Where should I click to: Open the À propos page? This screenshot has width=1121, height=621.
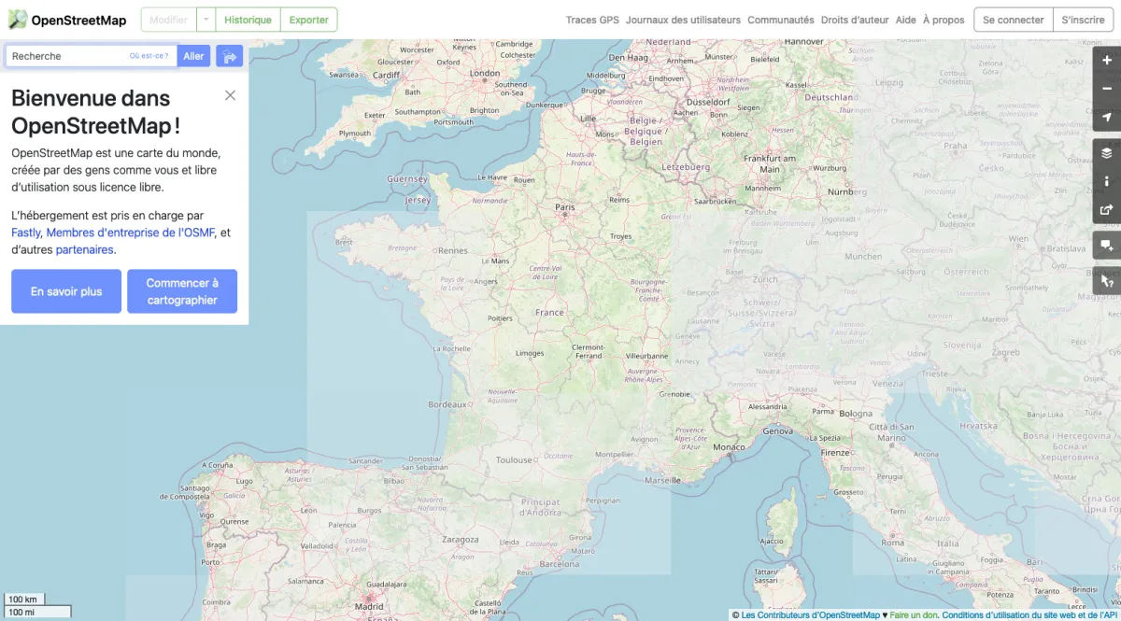coord(944,20)
